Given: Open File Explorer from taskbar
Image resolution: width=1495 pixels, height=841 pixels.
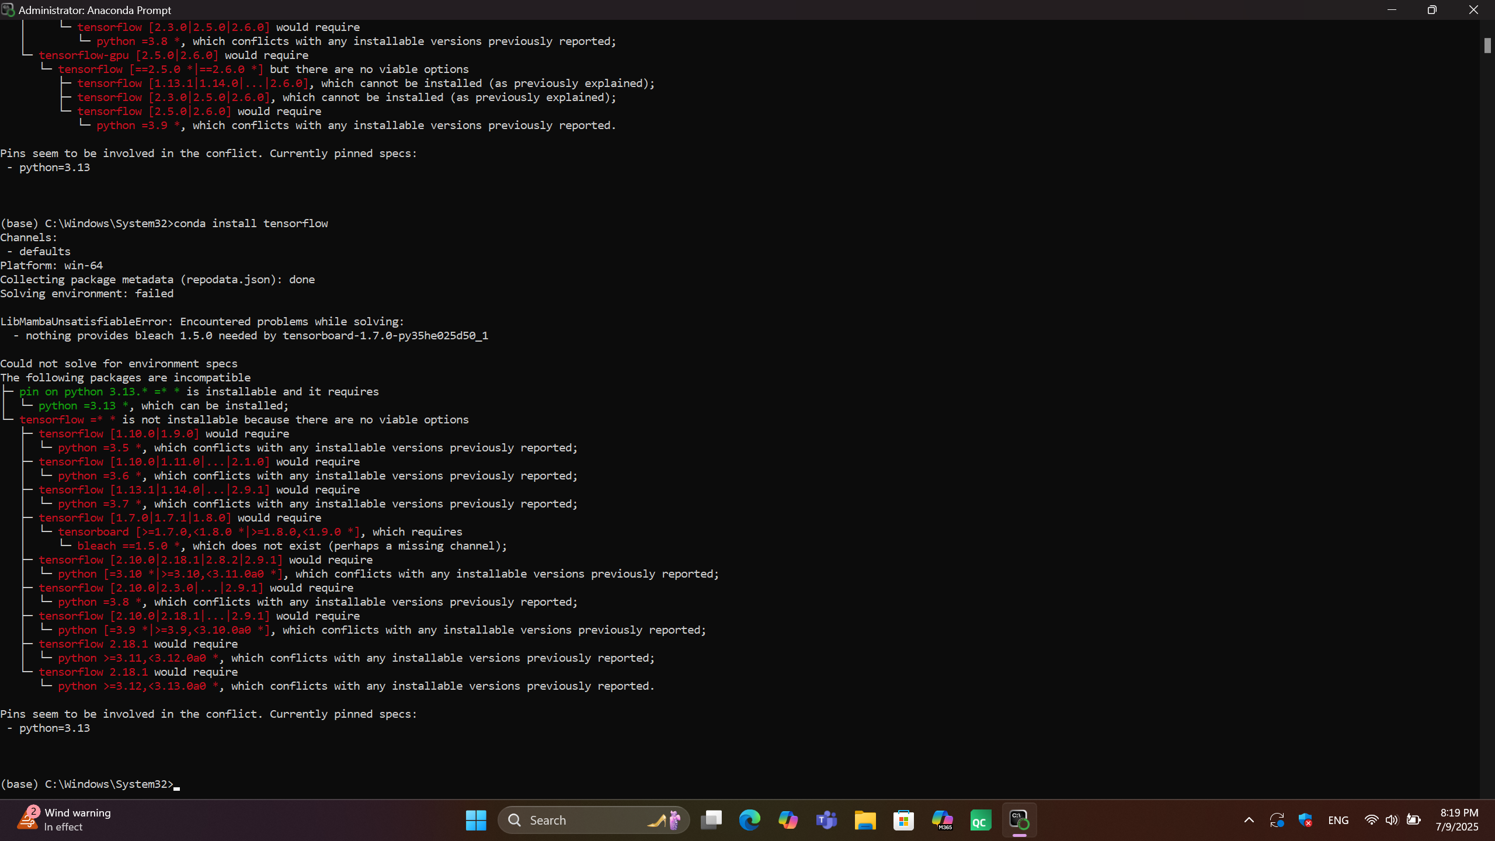Looking at the screenshot, I should click(x=865, y=820).
